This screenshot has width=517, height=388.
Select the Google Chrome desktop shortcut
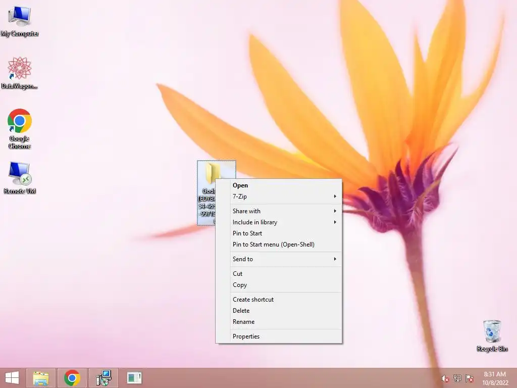[x=20, y=128]
